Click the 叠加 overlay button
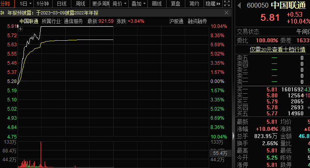The width and height of the screenshot is (310, 168). coord(136,4)
